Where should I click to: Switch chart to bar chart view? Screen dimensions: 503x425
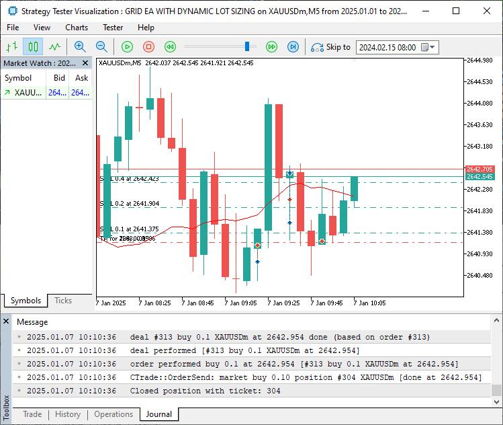tap(11, 46)
